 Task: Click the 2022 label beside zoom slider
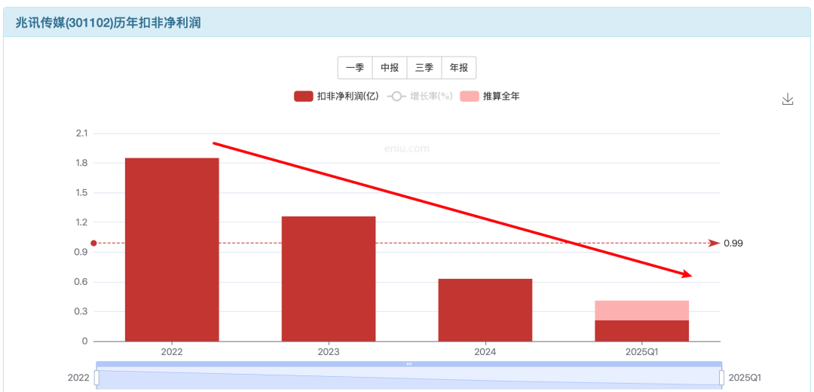pyautogui.click(x=78, y=378)
